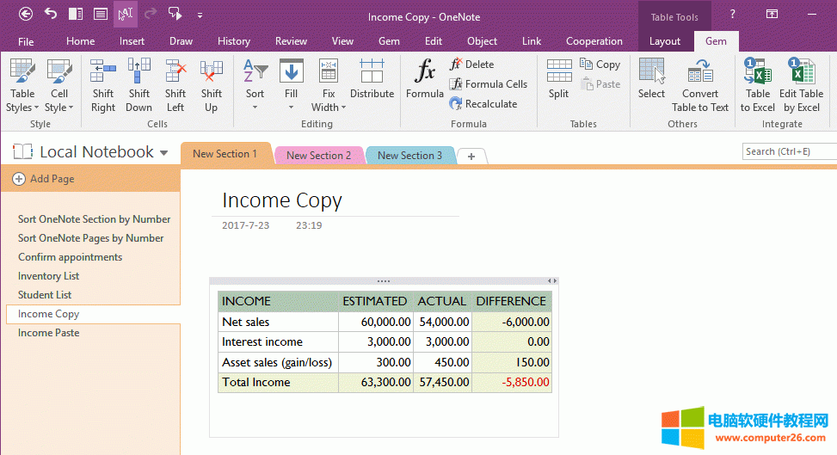837x455 pixels.
Task: Switch to New Section 2 tab
Action: tap(318, 156)
